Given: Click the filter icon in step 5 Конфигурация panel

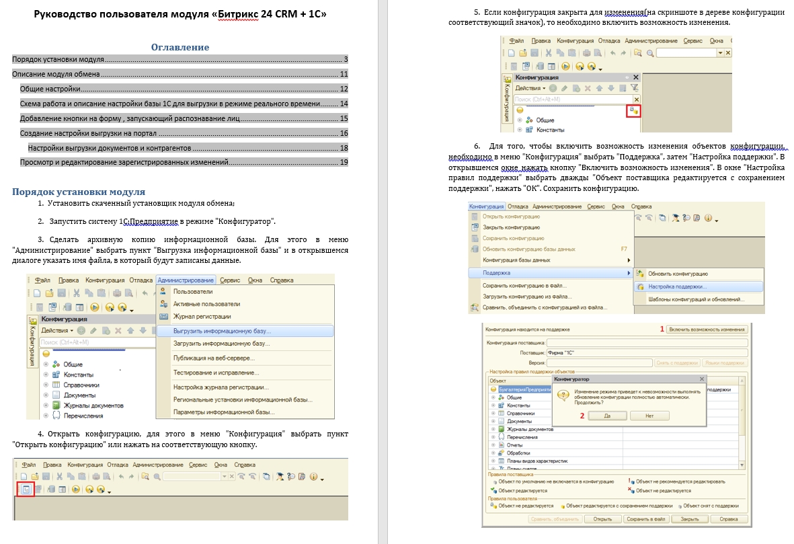Looking at the screenshot, I should [634, 88].
